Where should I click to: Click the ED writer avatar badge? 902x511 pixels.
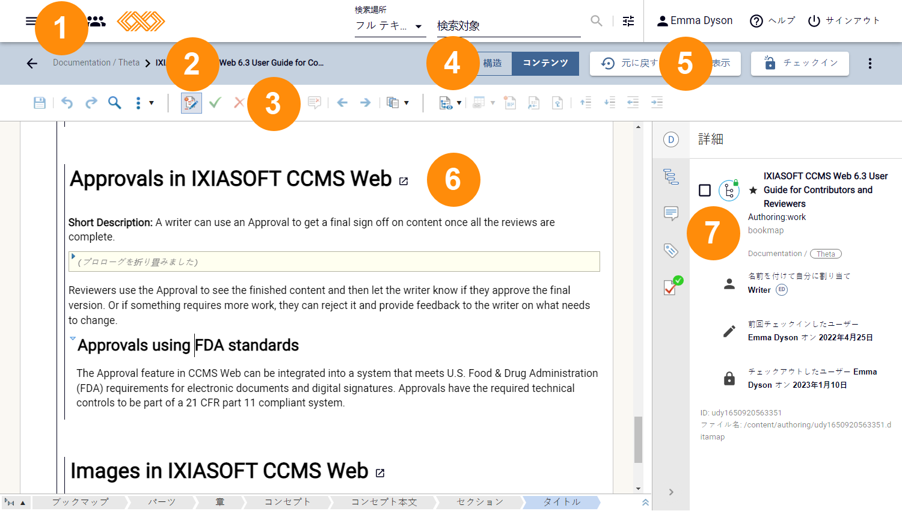click(x=781, y=290)
